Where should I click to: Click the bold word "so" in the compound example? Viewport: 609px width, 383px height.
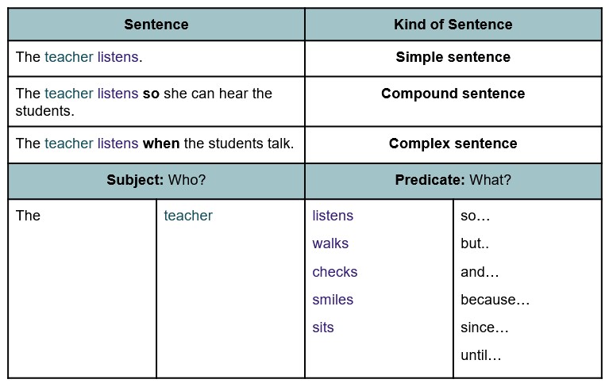[x=151, y=94]
